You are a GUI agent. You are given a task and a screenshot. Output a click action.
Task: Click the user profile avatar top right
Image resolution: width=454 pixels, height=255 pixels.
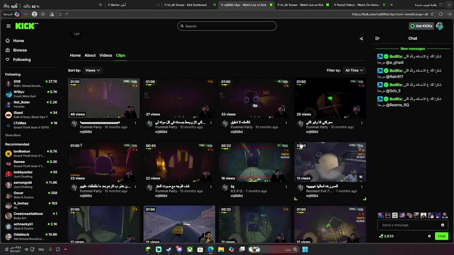pos(439,26)
